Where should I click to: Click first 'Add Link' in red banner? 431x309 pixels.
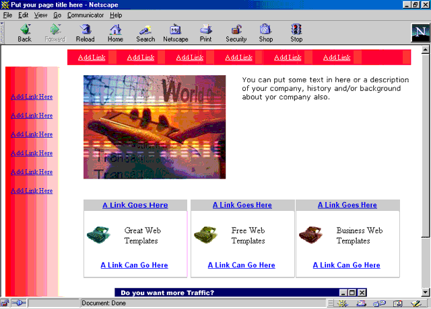pos(92,58)
